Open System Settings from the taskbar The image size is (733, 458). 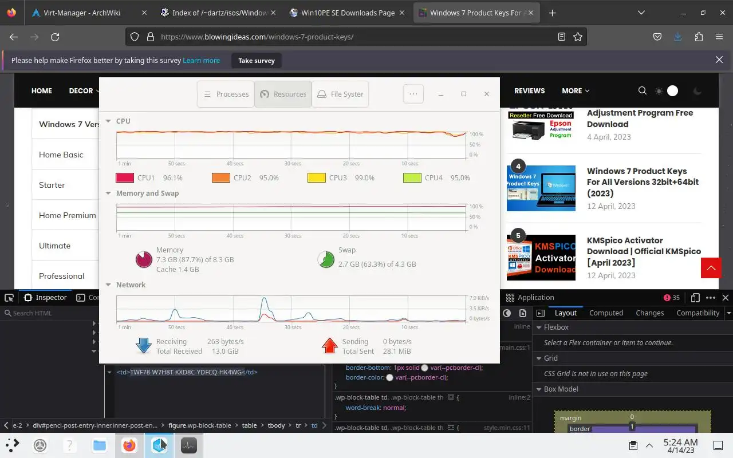click(x=40, y=445)
